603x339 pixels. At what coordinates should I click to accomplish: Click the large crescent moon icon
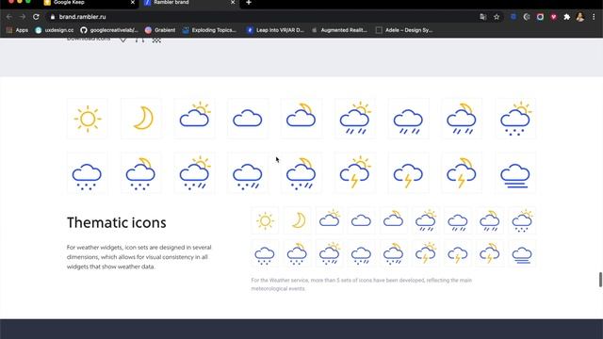(143, 118)
